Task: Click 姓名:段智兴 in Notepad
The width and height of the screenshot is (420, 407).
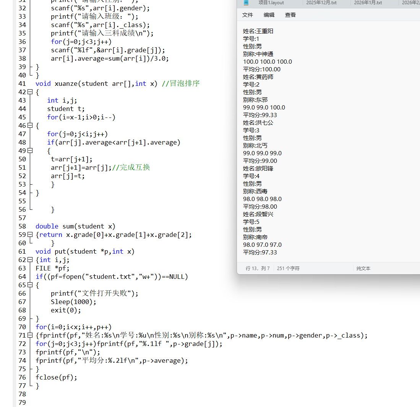Action: click(258, 214)
